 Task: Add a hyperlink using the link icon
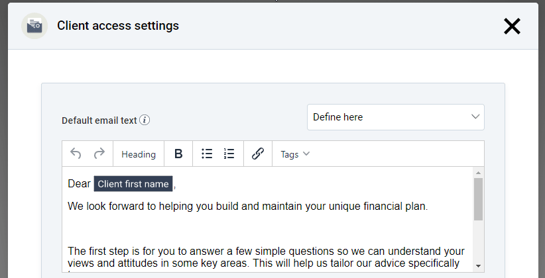[257, 154]
